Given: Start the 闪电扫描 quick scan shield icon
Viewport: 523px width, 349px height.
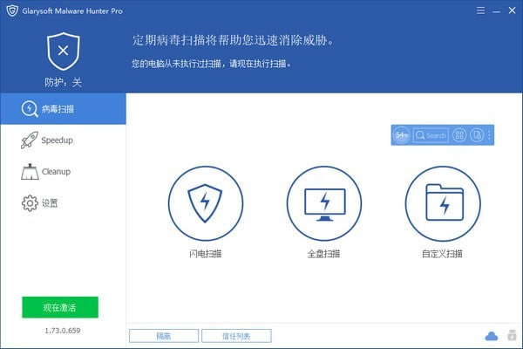Looking at the screenshot, I should (206, 203).
